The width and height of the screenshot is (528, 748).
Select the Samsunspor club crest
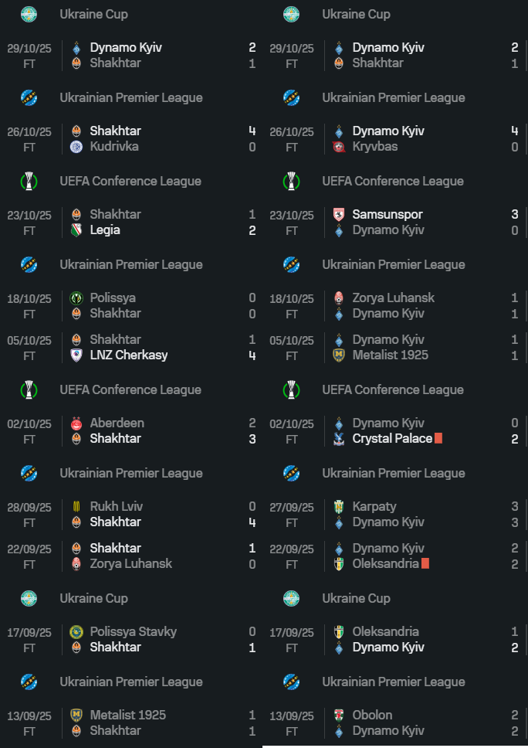338,215
